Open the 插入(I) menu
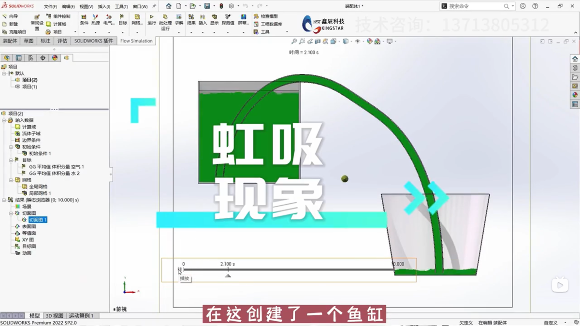580x326 pixels. click(104, 7)
